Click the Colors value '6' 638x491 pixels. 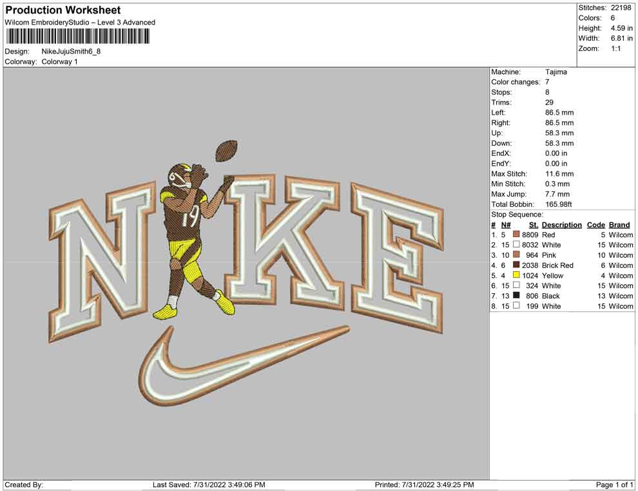(613, 18)
